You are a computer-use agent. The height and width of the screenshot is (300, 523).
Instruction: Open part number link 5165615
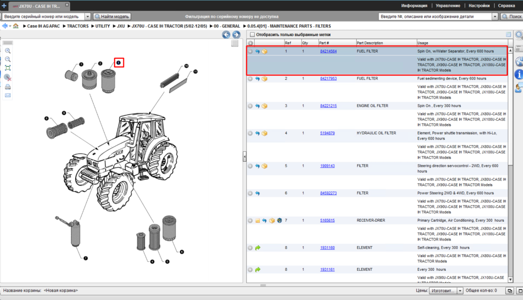327,221
